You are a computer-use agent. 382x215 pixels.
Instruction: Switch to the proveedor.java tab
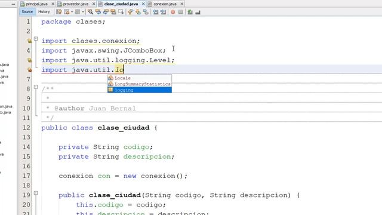[x=76, y=4]
